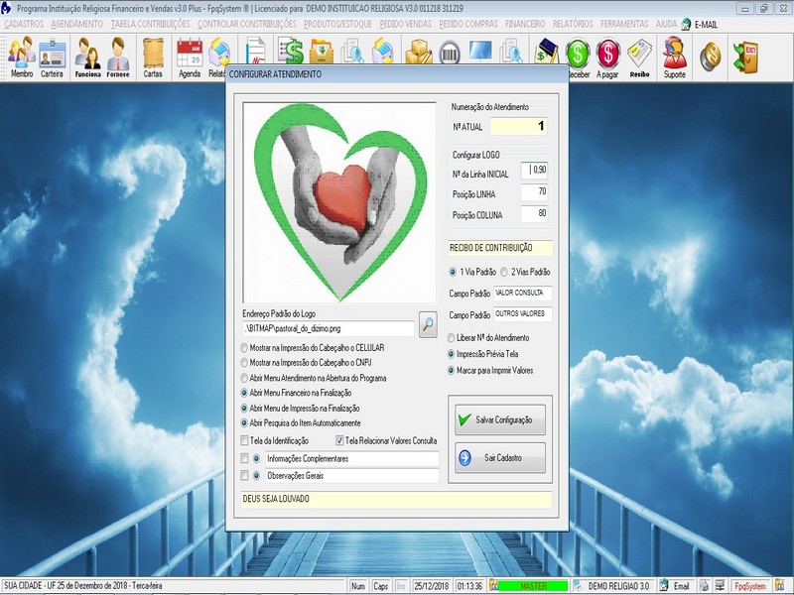
Task: Check the Tela da Identificação checkbox
Action: [x=245, y=440]
